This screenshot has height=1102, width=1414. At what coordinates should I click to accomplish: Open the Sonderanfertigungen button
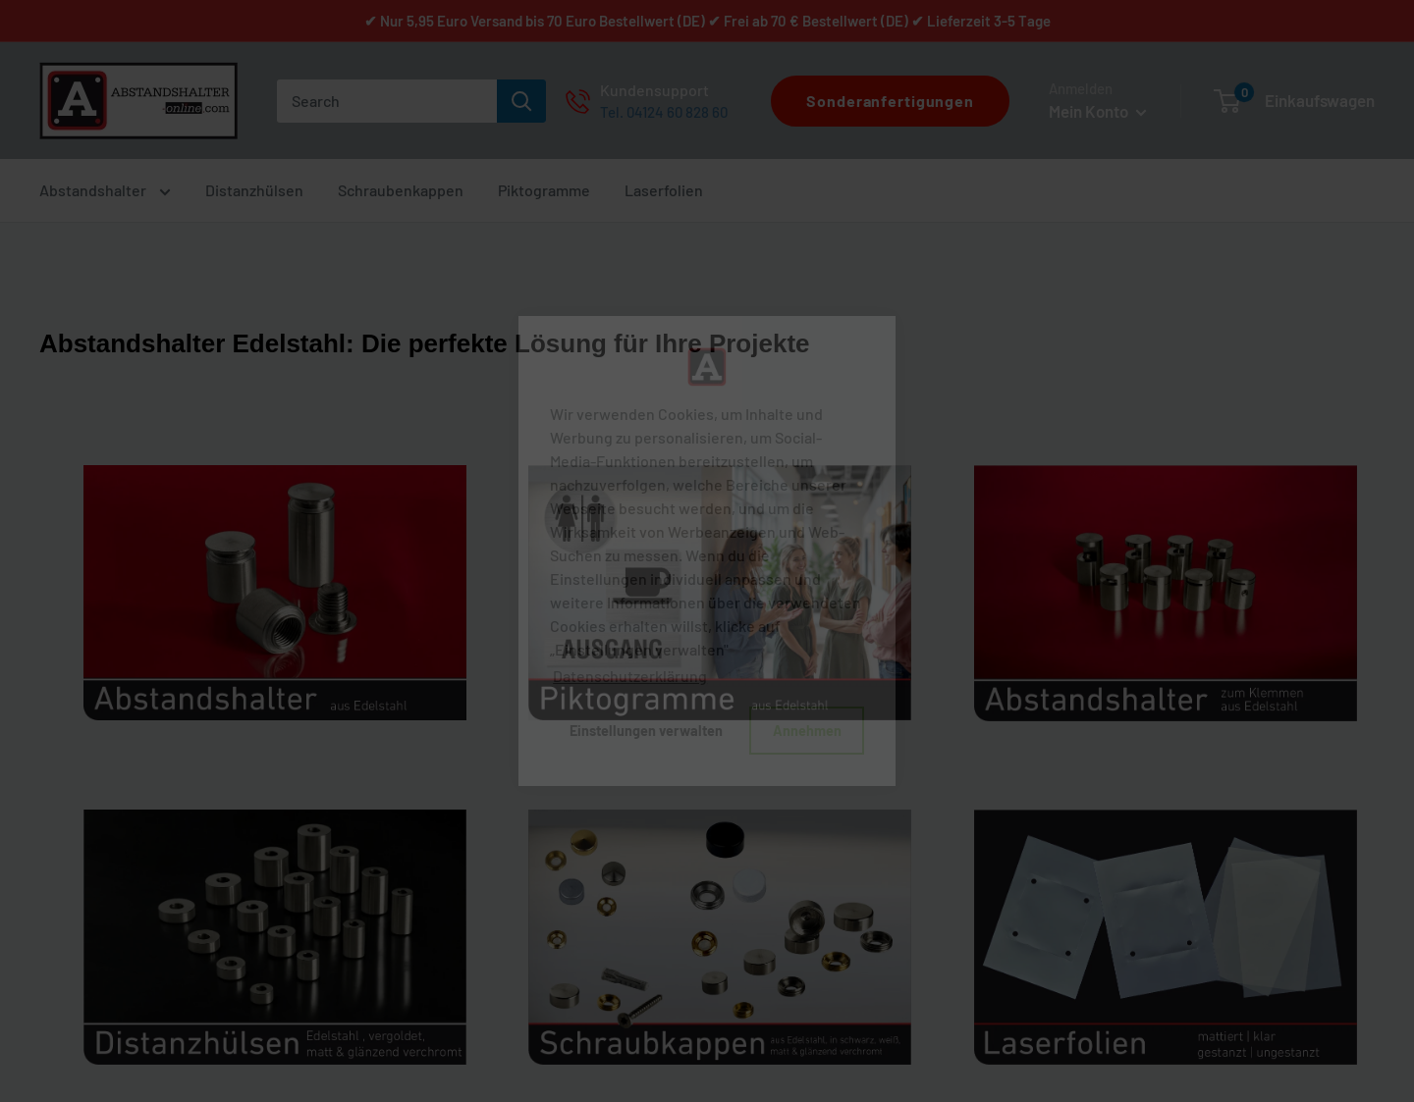click(x=890, y=101)
